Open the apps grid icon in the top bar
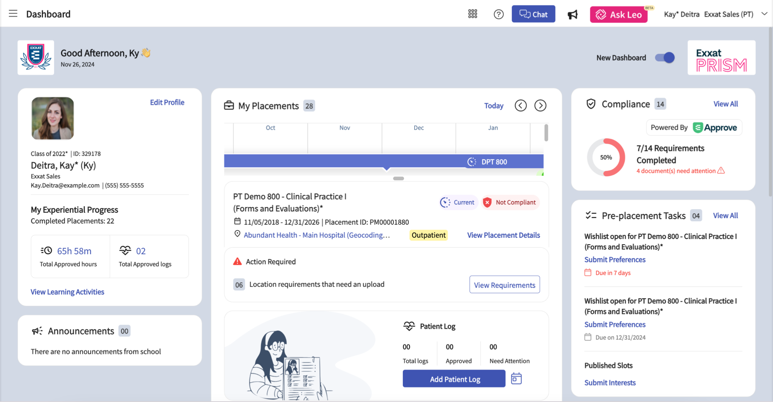Screen dimensions: 773x402 pos(472,13)
